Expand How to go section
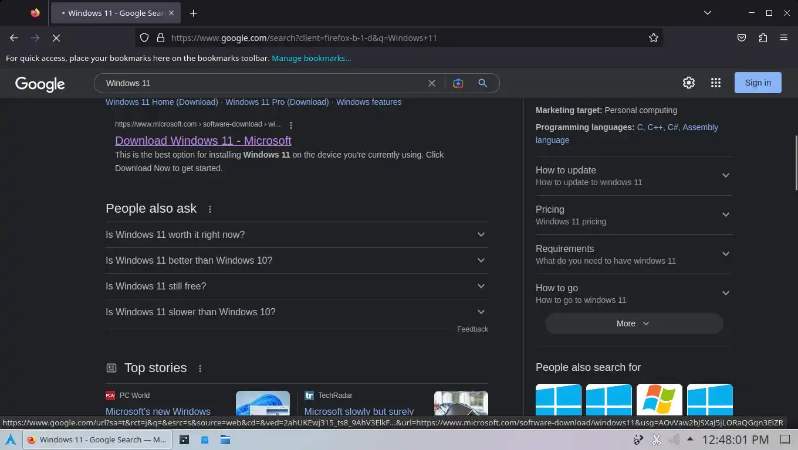 click(x=634, y=294)
